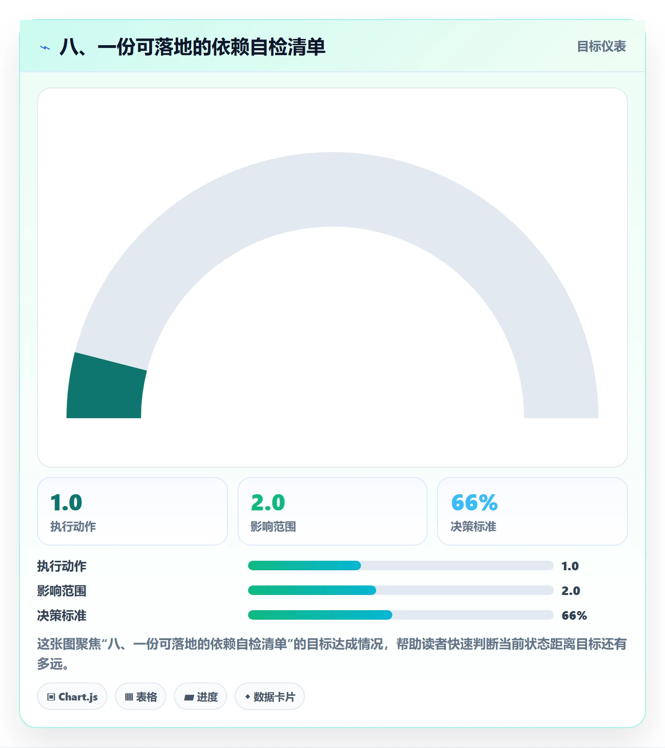
Task: Select the 表格 tag label
Action: point(146,697)
